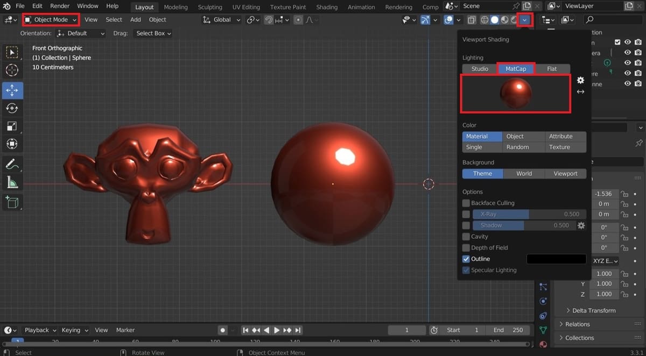Switch to Wireframe viewport shading
646x356 pixels.
pyautogui.click(x=484, y=20)
